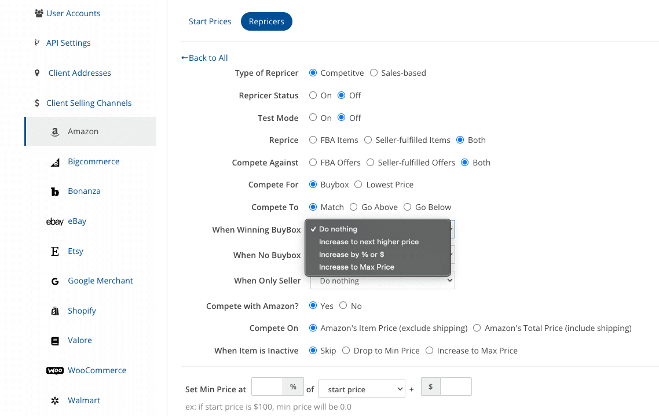Choose Do nothing in open dropdown
659x416 pixels.
(378, 229)
